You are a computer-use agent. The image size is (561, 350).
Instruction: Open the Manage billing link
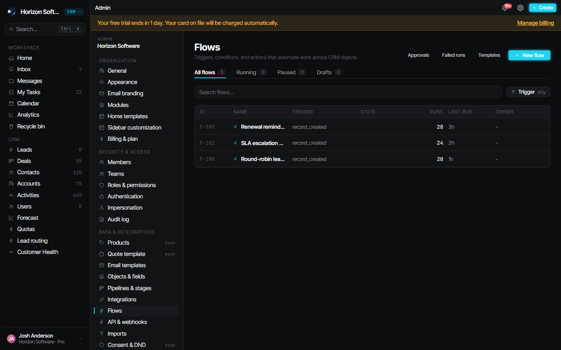click(x=536, y=23)
